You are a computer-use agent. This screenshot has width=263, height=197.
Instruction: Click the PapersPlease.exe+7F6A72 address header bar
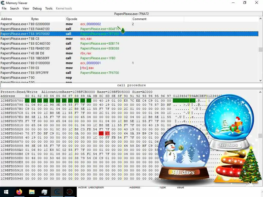[x=131, y=14]
